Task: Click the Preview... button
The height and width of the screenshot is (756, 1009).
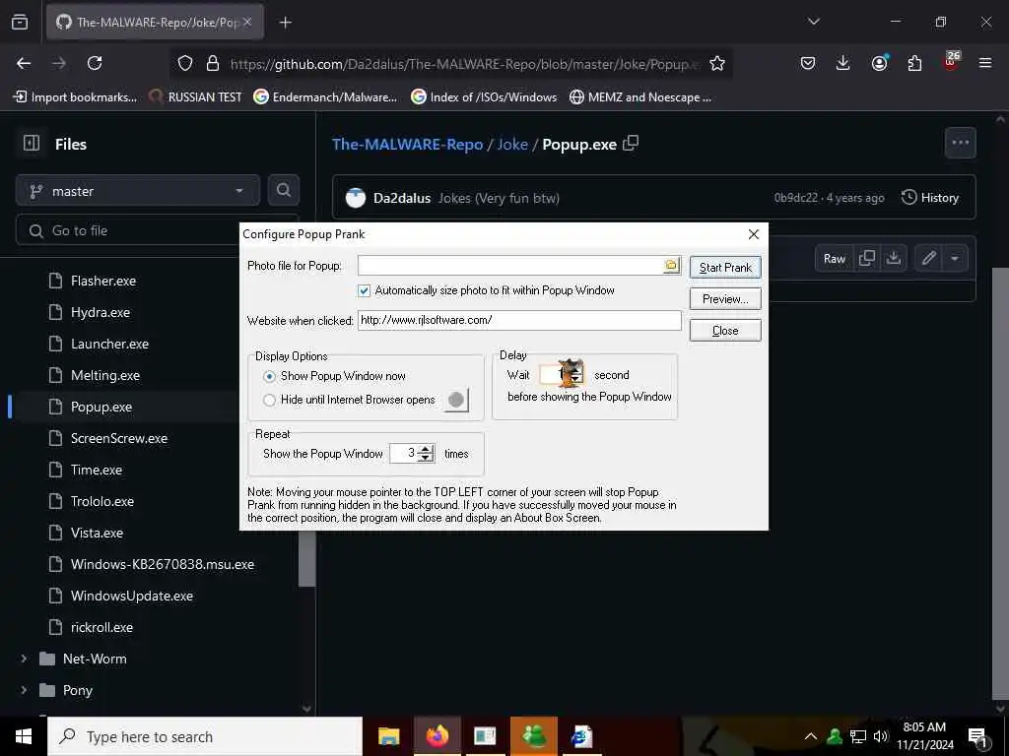Action: click(725, 299)
